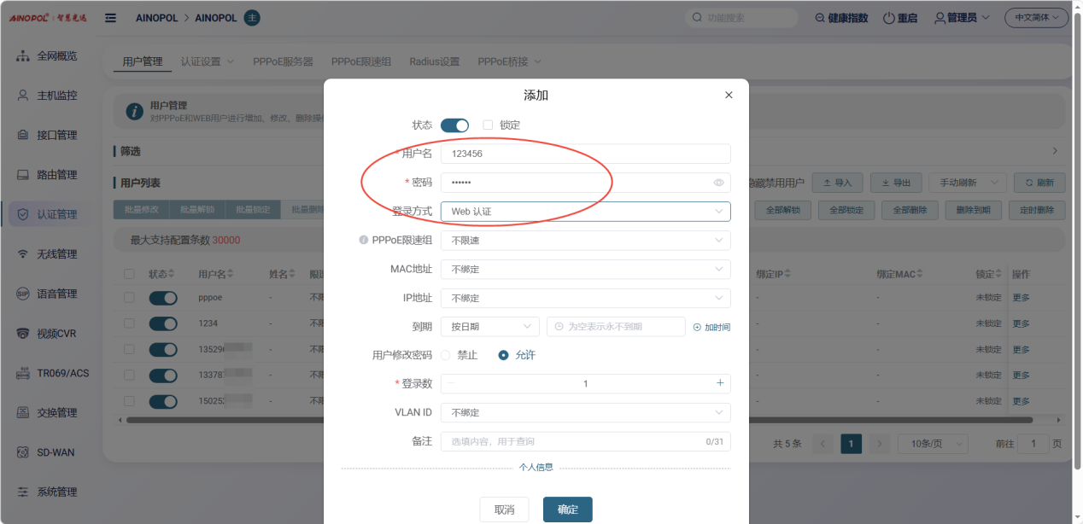Click the 健康指数 health index icon
Screen dimensions: 1083x524
click(821, 18)
